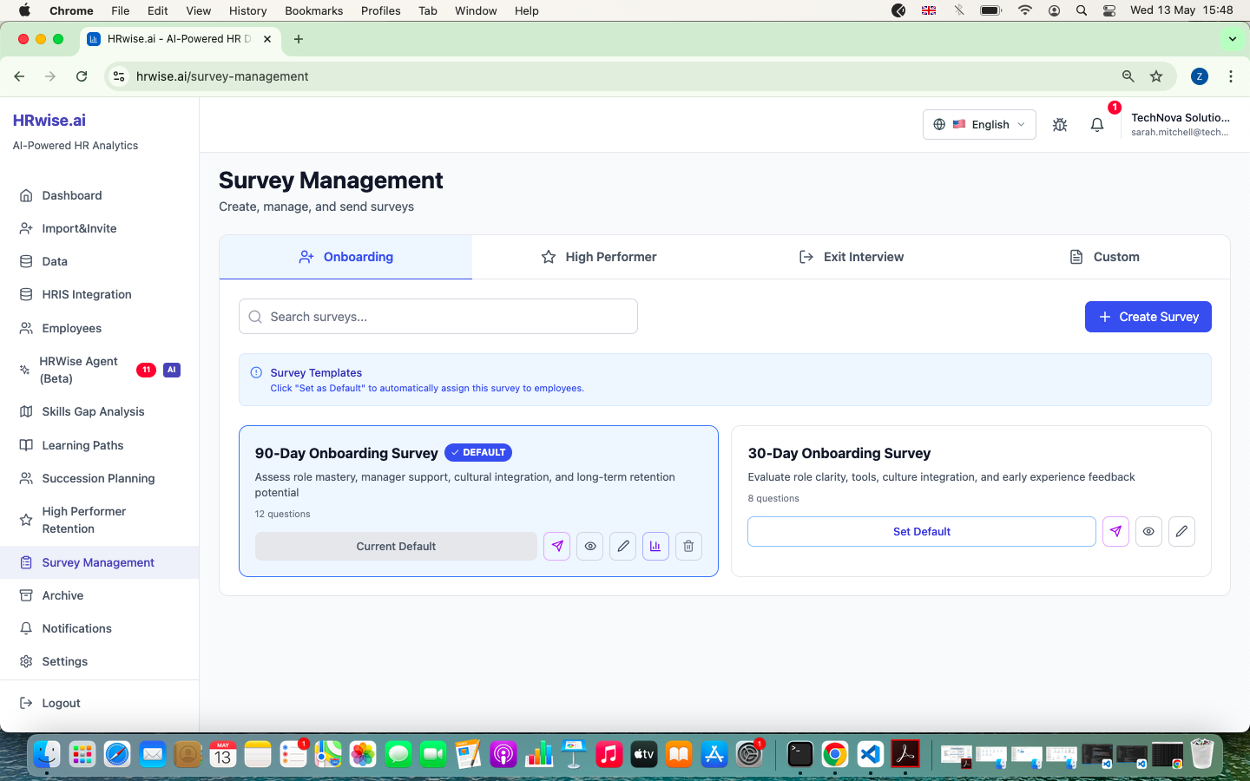Edit the 30-Day Onboarding Survey pencil icon
This screenshot has width=1250, height=781.
tap(1181, 532)
